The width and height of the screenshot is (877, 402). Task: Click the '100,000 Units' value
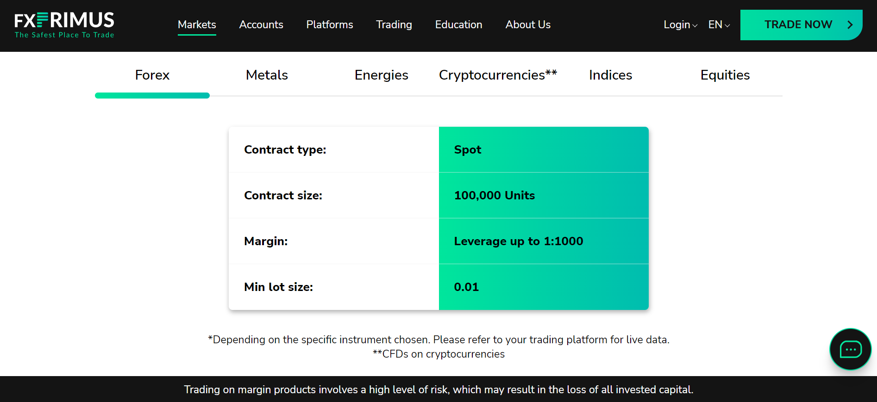[495, 195]
